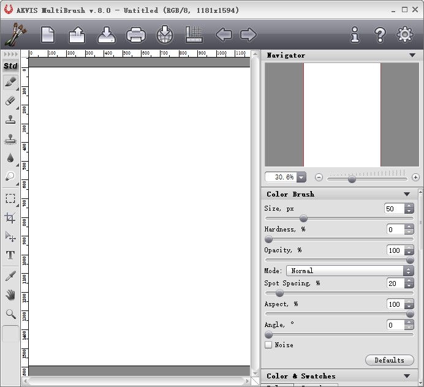Screen dimensions: 424x387
Task: Click in the Size px value field
Action: point(394,208)
